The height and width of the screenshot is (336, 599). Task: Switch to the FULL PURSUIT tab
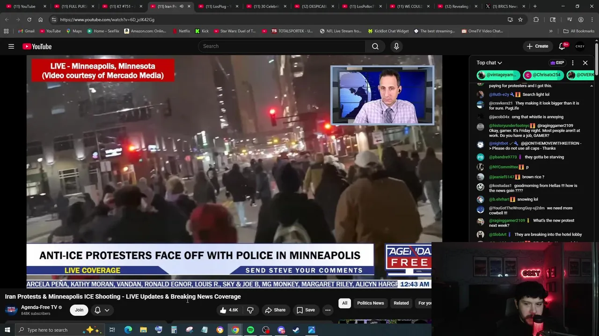[x=74, y=7]
